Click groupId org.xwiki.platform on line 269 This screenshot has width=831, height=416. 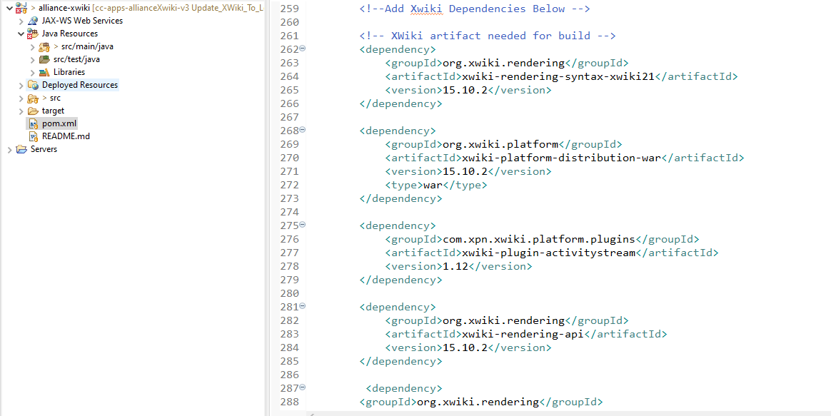tap(500, 145)
